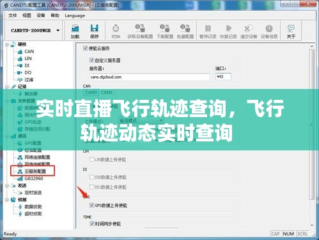Image resolution: width=319 pixels, height=240 pixels.
Task: Click the SCRL status bar indicator
Action: (302, 234)
